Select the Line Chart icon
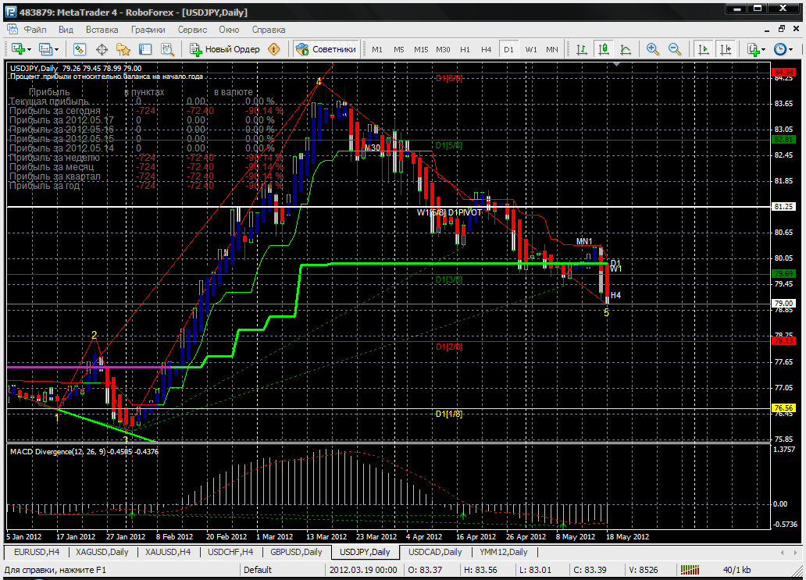Image resolution: width=806 pixels, height=580 pixels. (626, 49)
